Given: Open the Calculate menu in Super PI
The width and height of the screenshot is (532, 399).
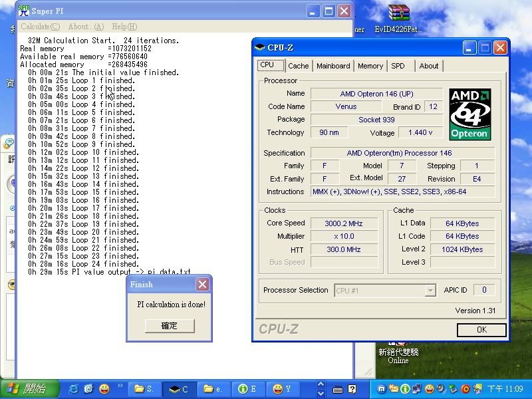Looking at the screenshot, I should [x=40, y=27].
